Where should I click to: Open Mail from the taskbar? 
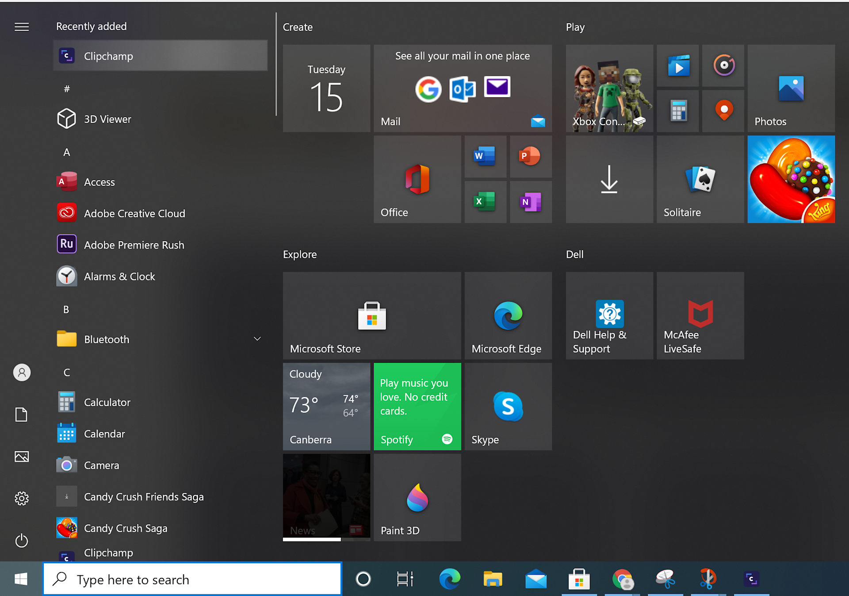pyautogui.click(x=536, y=579)
